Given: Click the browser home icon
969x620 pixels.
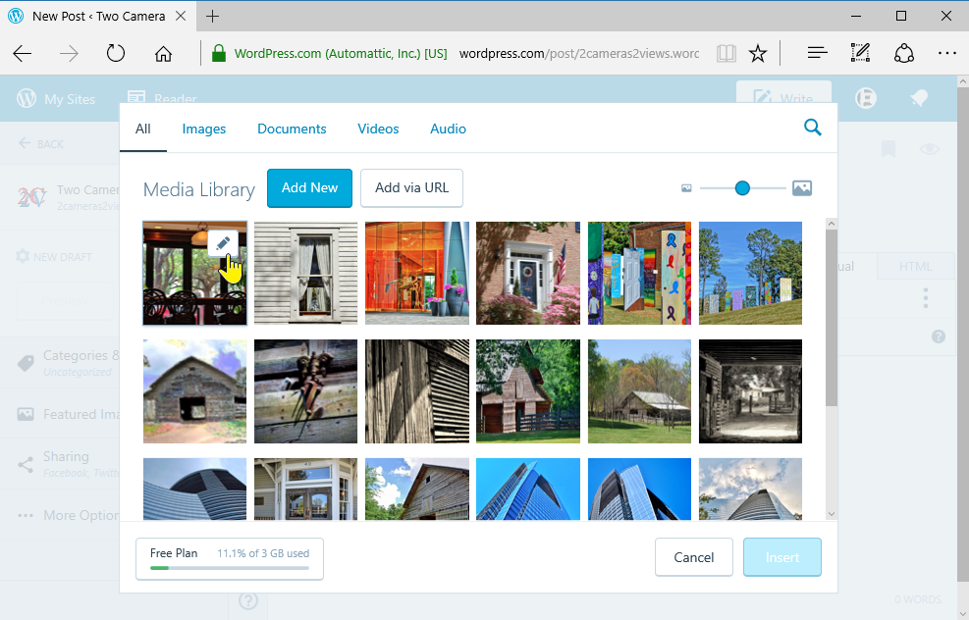Looking at the screenshot, I should tap(164, 54).
